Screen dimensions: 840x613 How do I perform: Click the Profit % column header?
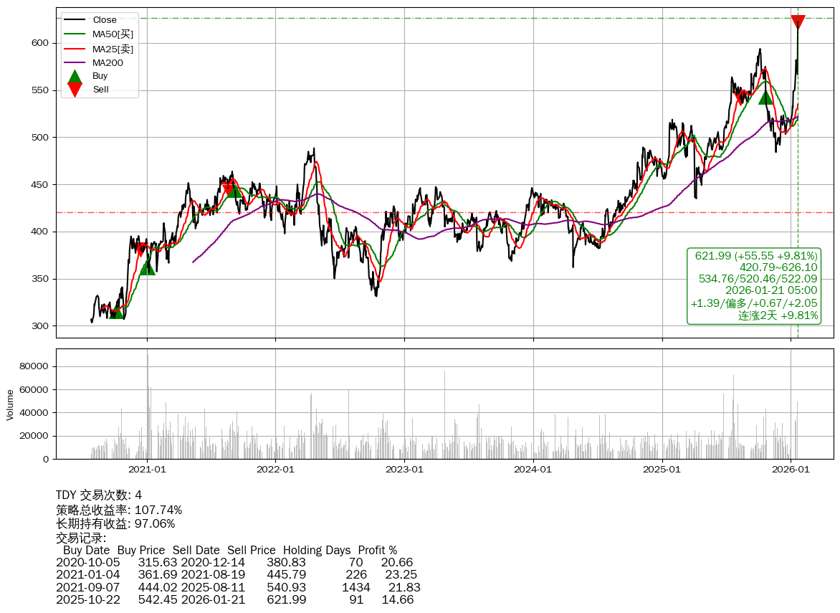pos(377,550)
